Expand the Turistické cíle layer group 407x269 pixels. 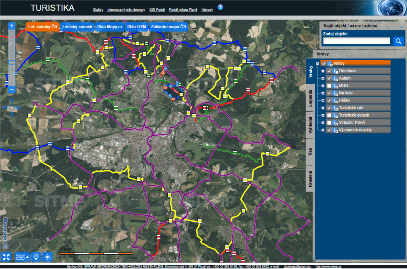(x=323, y=108)
